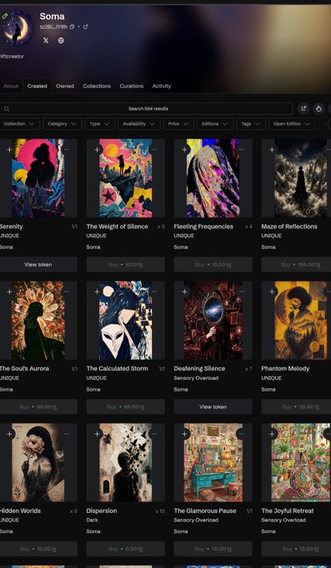The image size is (331, 568).
Task: Add Phantom Melody with plus icon
Action: tap(272, 292)
